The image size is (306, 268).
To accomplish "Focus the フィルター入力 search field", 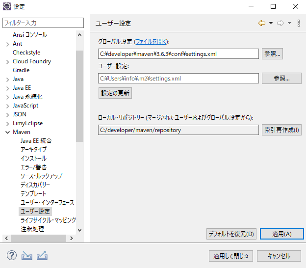I will coord(43,23).
